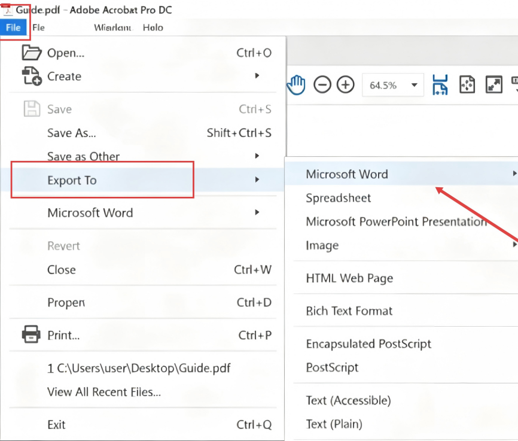Choose Exit from File menu
The width and height of the screenshot is (518, 441).
click(142, 424)
